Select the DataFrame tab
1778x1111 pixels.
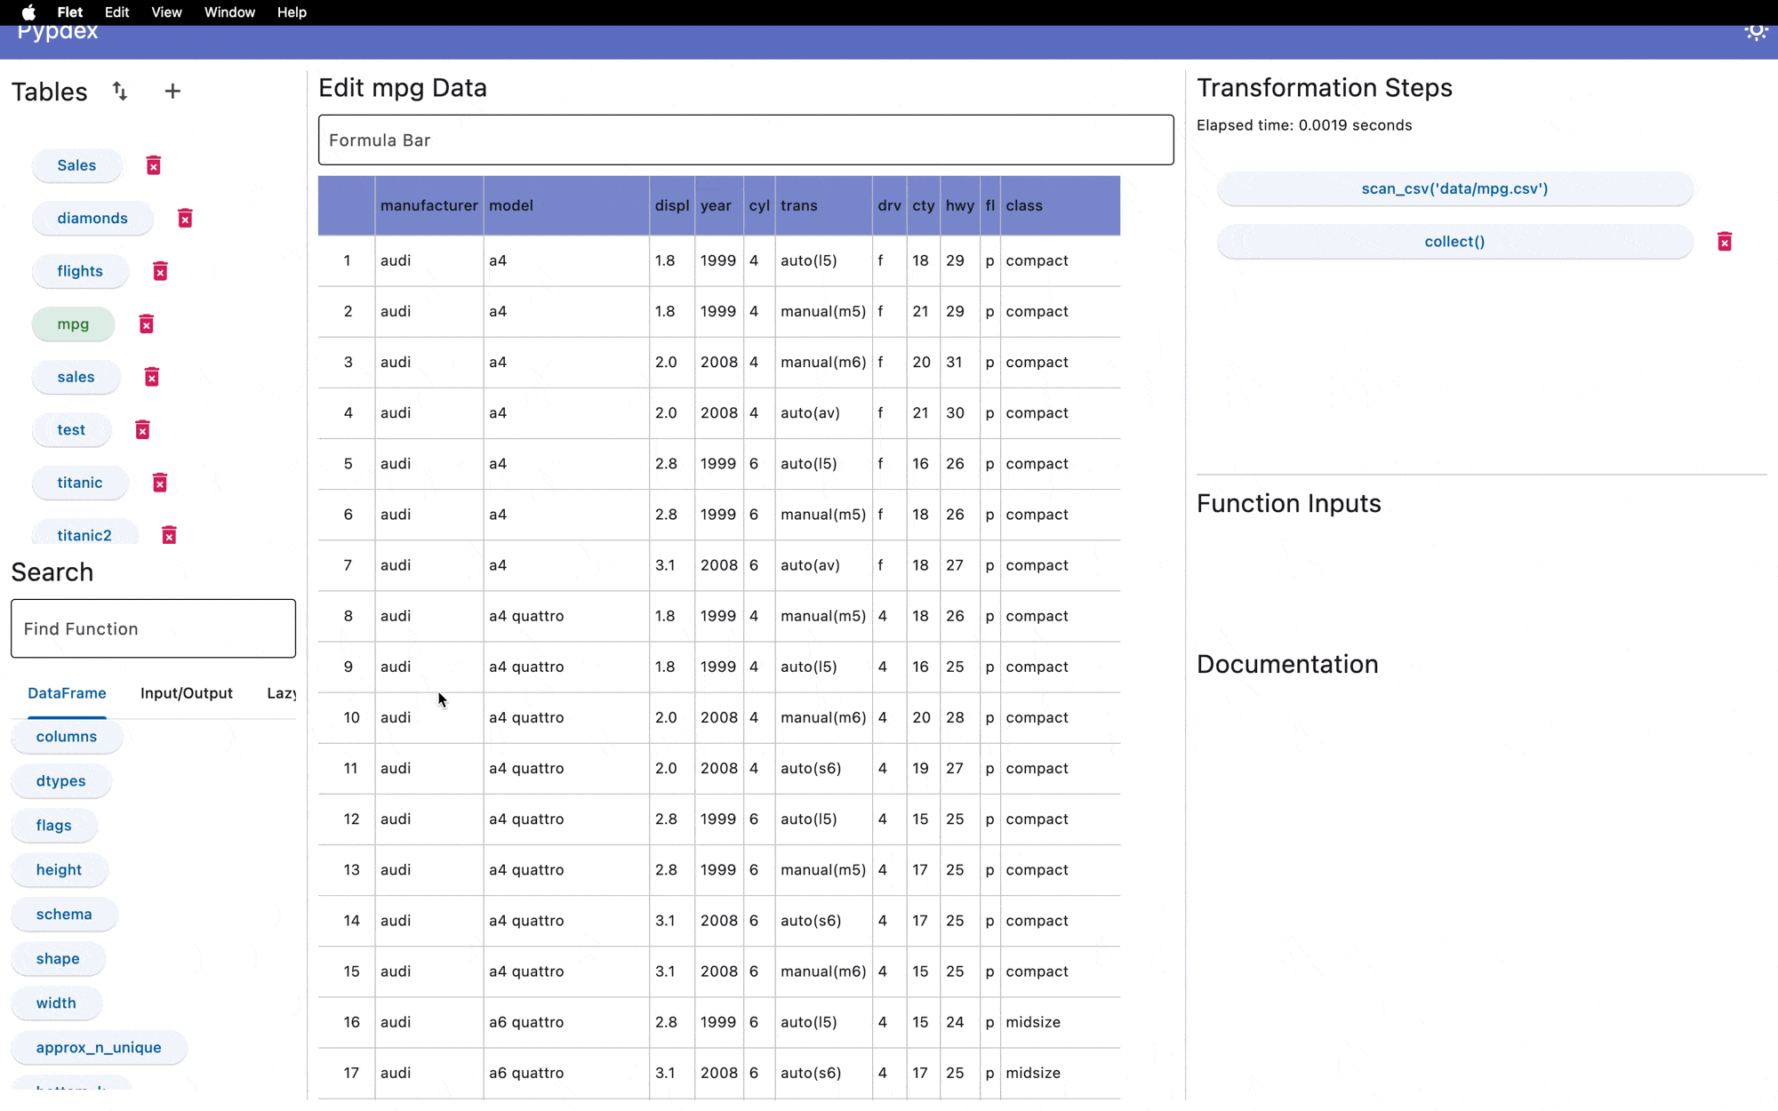(x=67, y=693)
